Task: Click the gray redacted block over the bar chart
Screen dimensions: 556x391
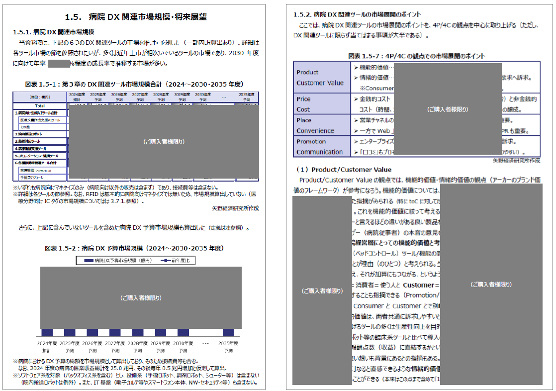Action: click(x=141, y=298)
